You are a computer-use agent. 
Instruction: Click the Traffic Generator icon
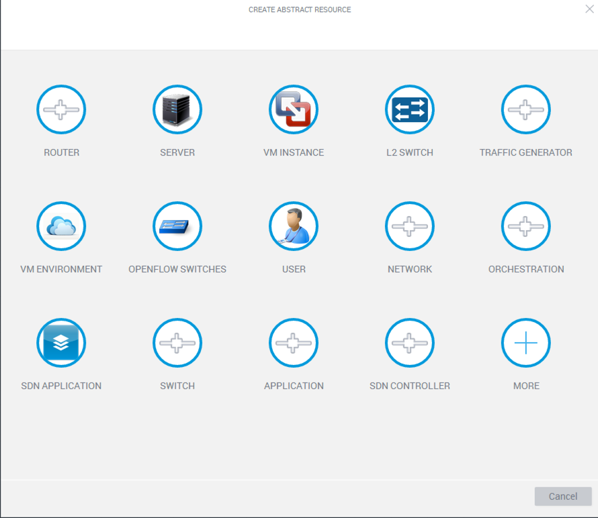[x=526, y=109]
